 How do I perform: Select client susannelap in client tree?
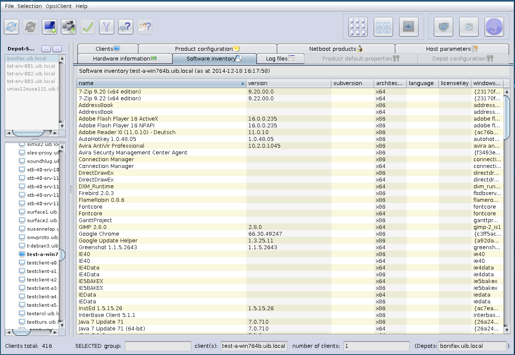pos(42,229)
